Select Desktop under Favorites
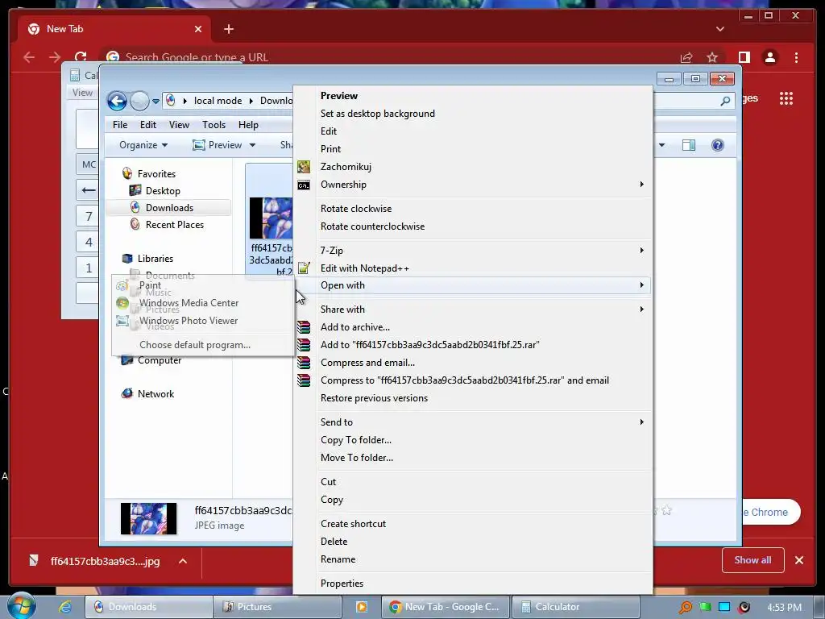 click(x=163, y=191)
